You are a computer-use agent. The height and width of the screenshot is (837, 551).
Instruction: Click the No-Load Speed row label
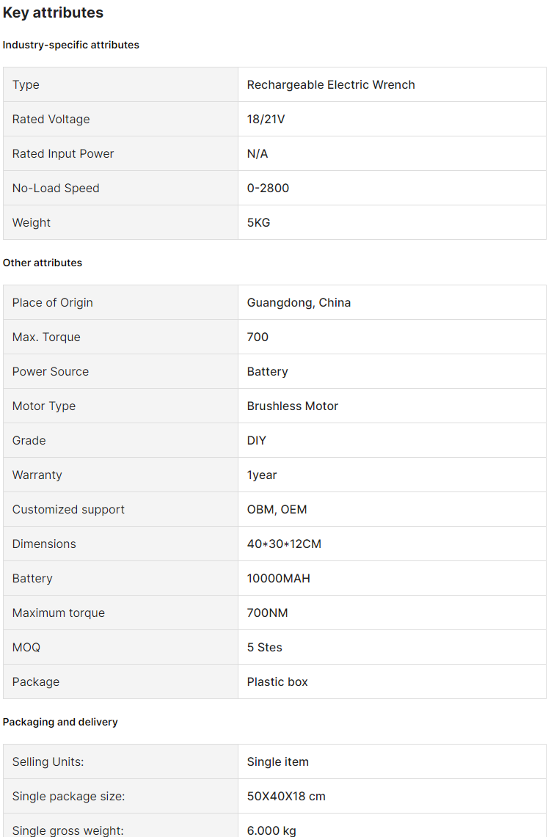point(56,188)
